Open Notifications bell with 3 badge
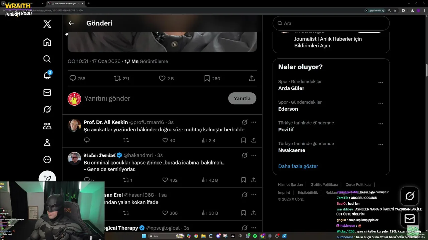This screenshot has width=428, height=240. coord(47,75)
